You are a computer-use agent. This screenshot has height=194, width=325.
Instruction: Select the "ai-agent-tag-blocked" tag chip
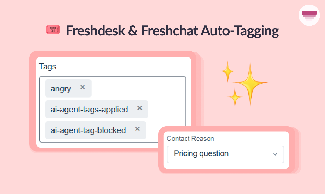[x=88, y=130]
